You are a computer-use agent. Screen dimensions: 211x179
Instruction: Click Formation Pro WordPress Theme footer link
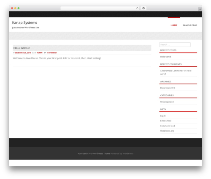click(94, 154)
